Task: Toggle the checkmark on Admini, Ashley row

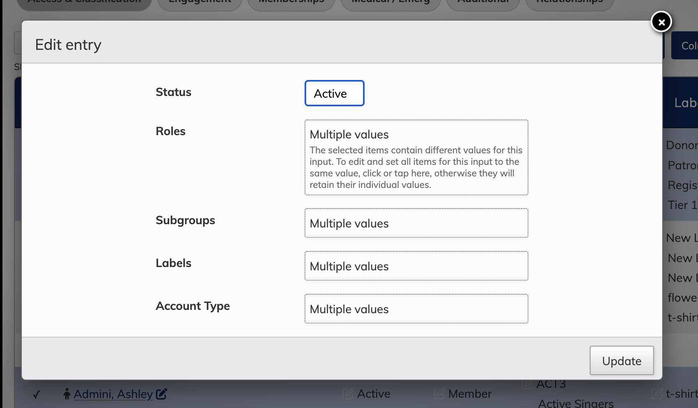Action: tap(37, 394)
